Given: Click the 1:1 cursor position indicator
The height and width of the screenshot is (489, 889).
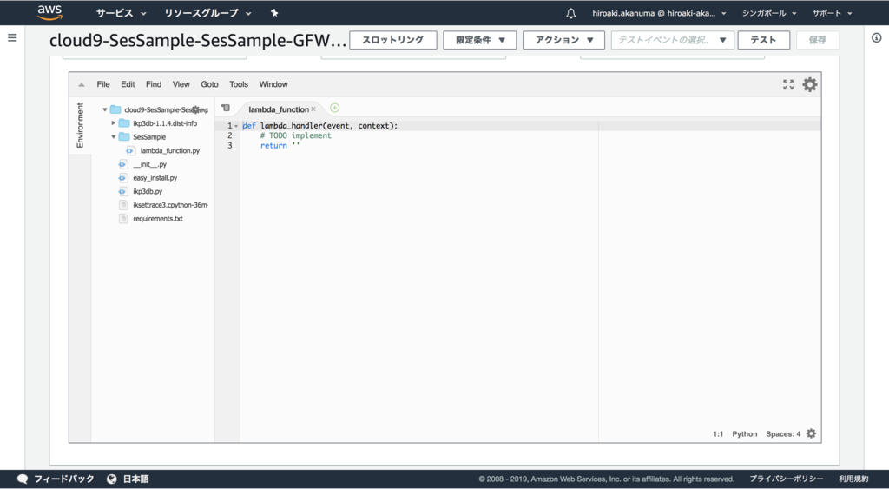Looking at the screenshot, I should [x=718, y=434].
